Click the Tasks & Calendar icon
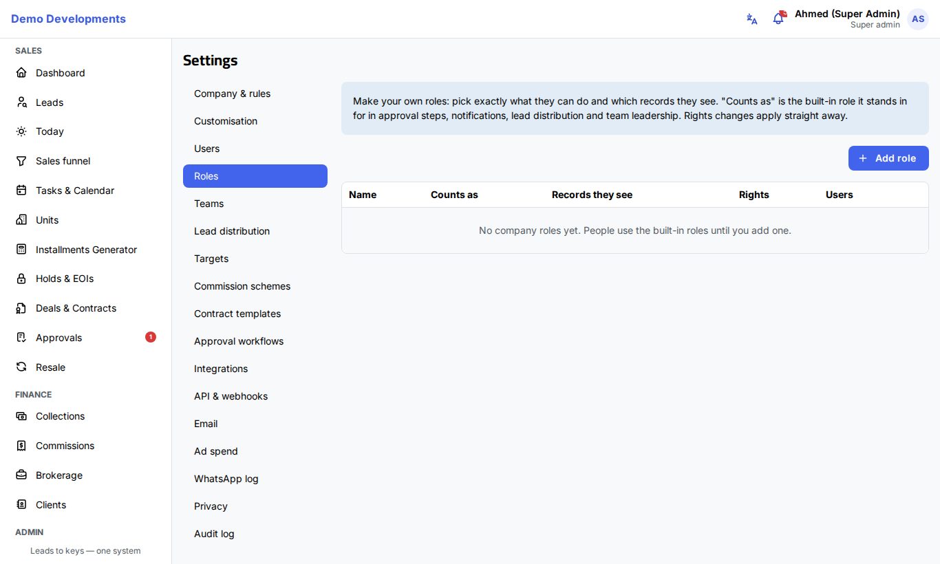The image size is (940, 564). (x=21, y=191)
